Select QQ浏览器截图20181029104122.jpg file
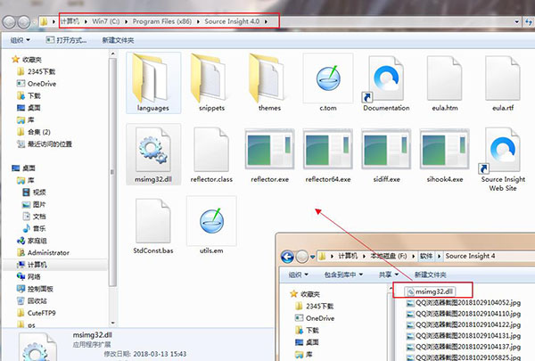 click(464, 324)
